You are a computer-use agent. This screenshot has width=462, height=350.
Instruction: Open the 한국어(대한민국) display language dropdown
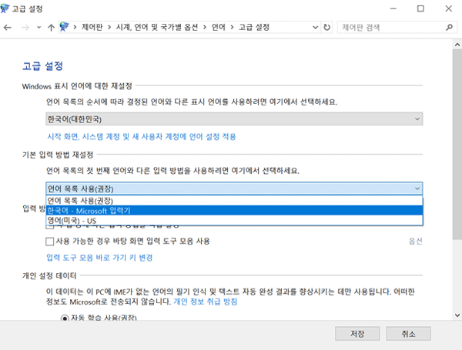point(234,119)
